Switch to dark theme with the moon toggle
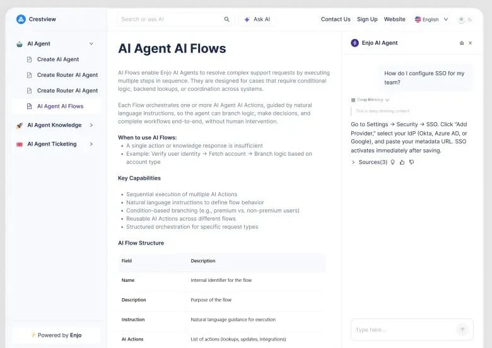The width and height of the screenshot is (492, 348). tap(470, 20)
